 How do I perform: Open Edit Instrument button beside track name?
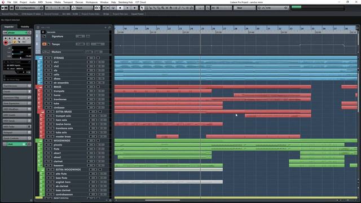[29, 33]
